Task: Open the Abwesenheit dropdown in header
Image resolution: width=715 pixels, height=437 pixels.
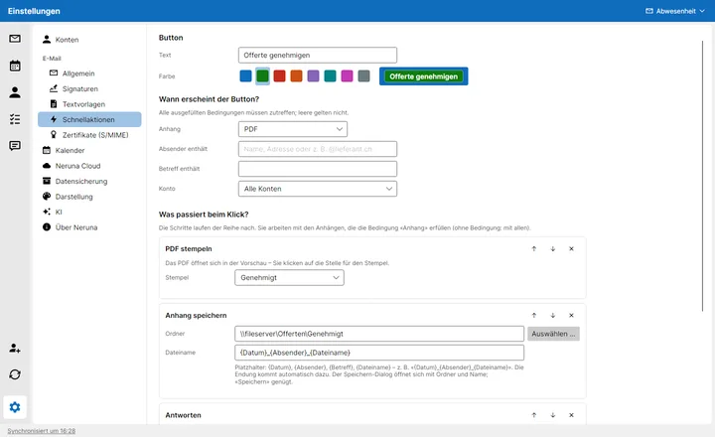Action: [x=675, y=11]
